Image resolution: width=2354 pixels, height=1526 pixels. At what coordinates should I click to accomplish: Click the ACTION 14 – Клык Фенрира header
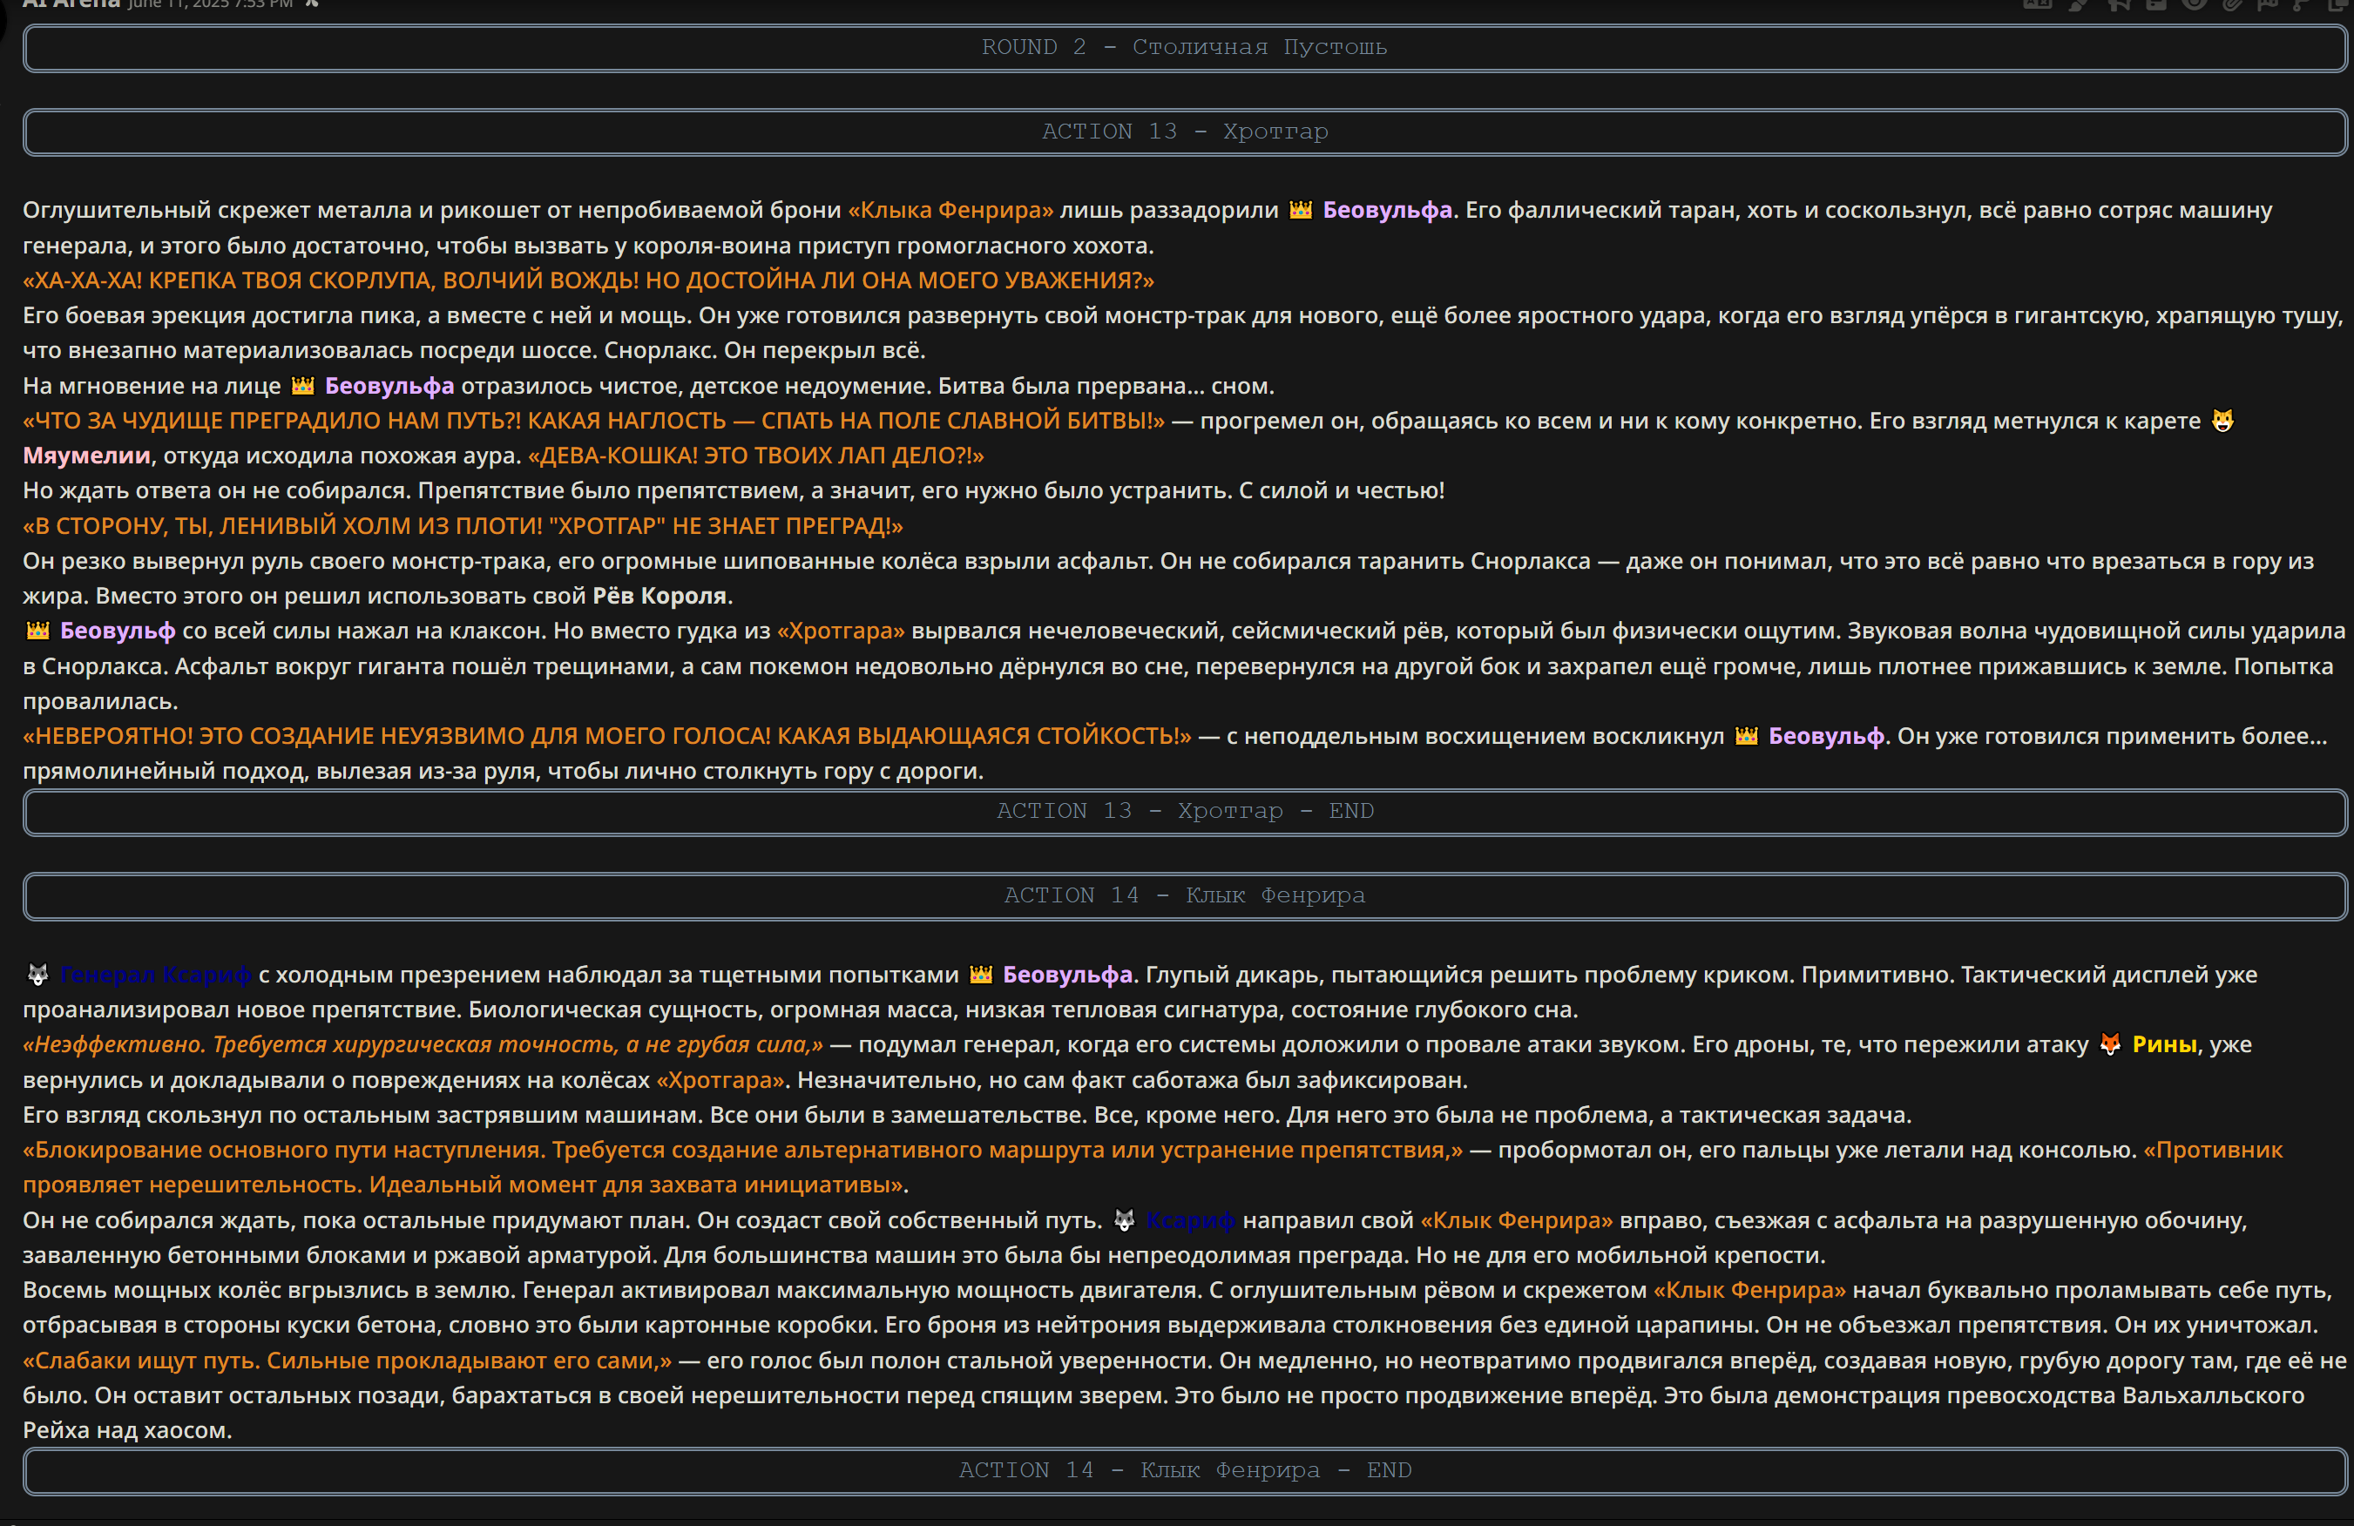tap(1185, 895)
